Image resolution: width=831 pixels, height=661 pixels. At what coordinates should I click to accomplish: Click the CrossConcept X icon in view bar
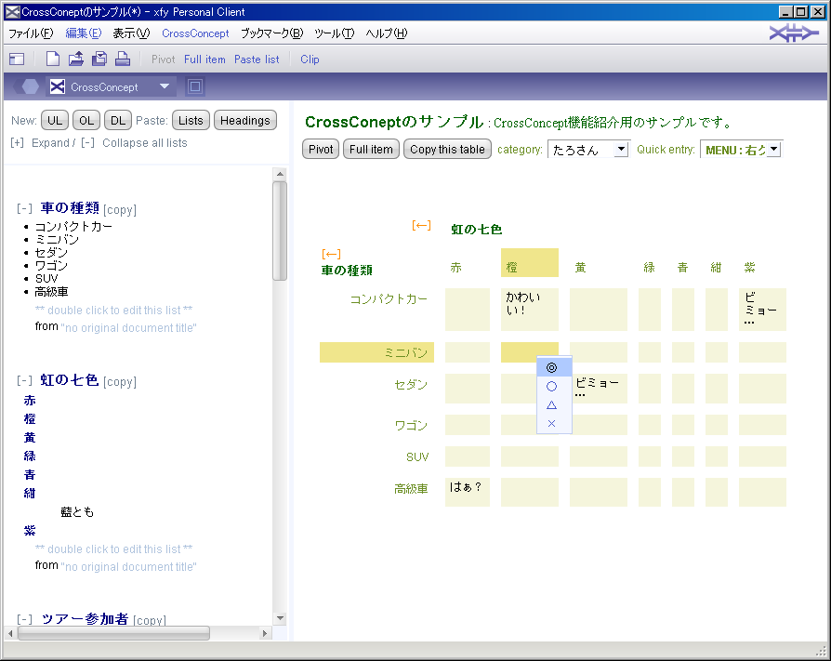(58, 86)
